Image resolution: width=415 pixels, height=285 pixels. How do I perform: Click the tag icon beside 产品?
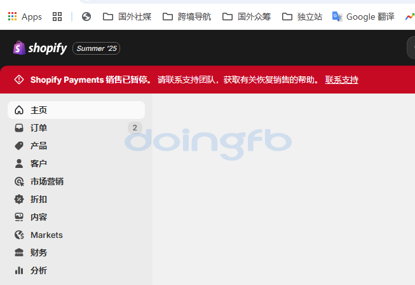coord(19,146)
